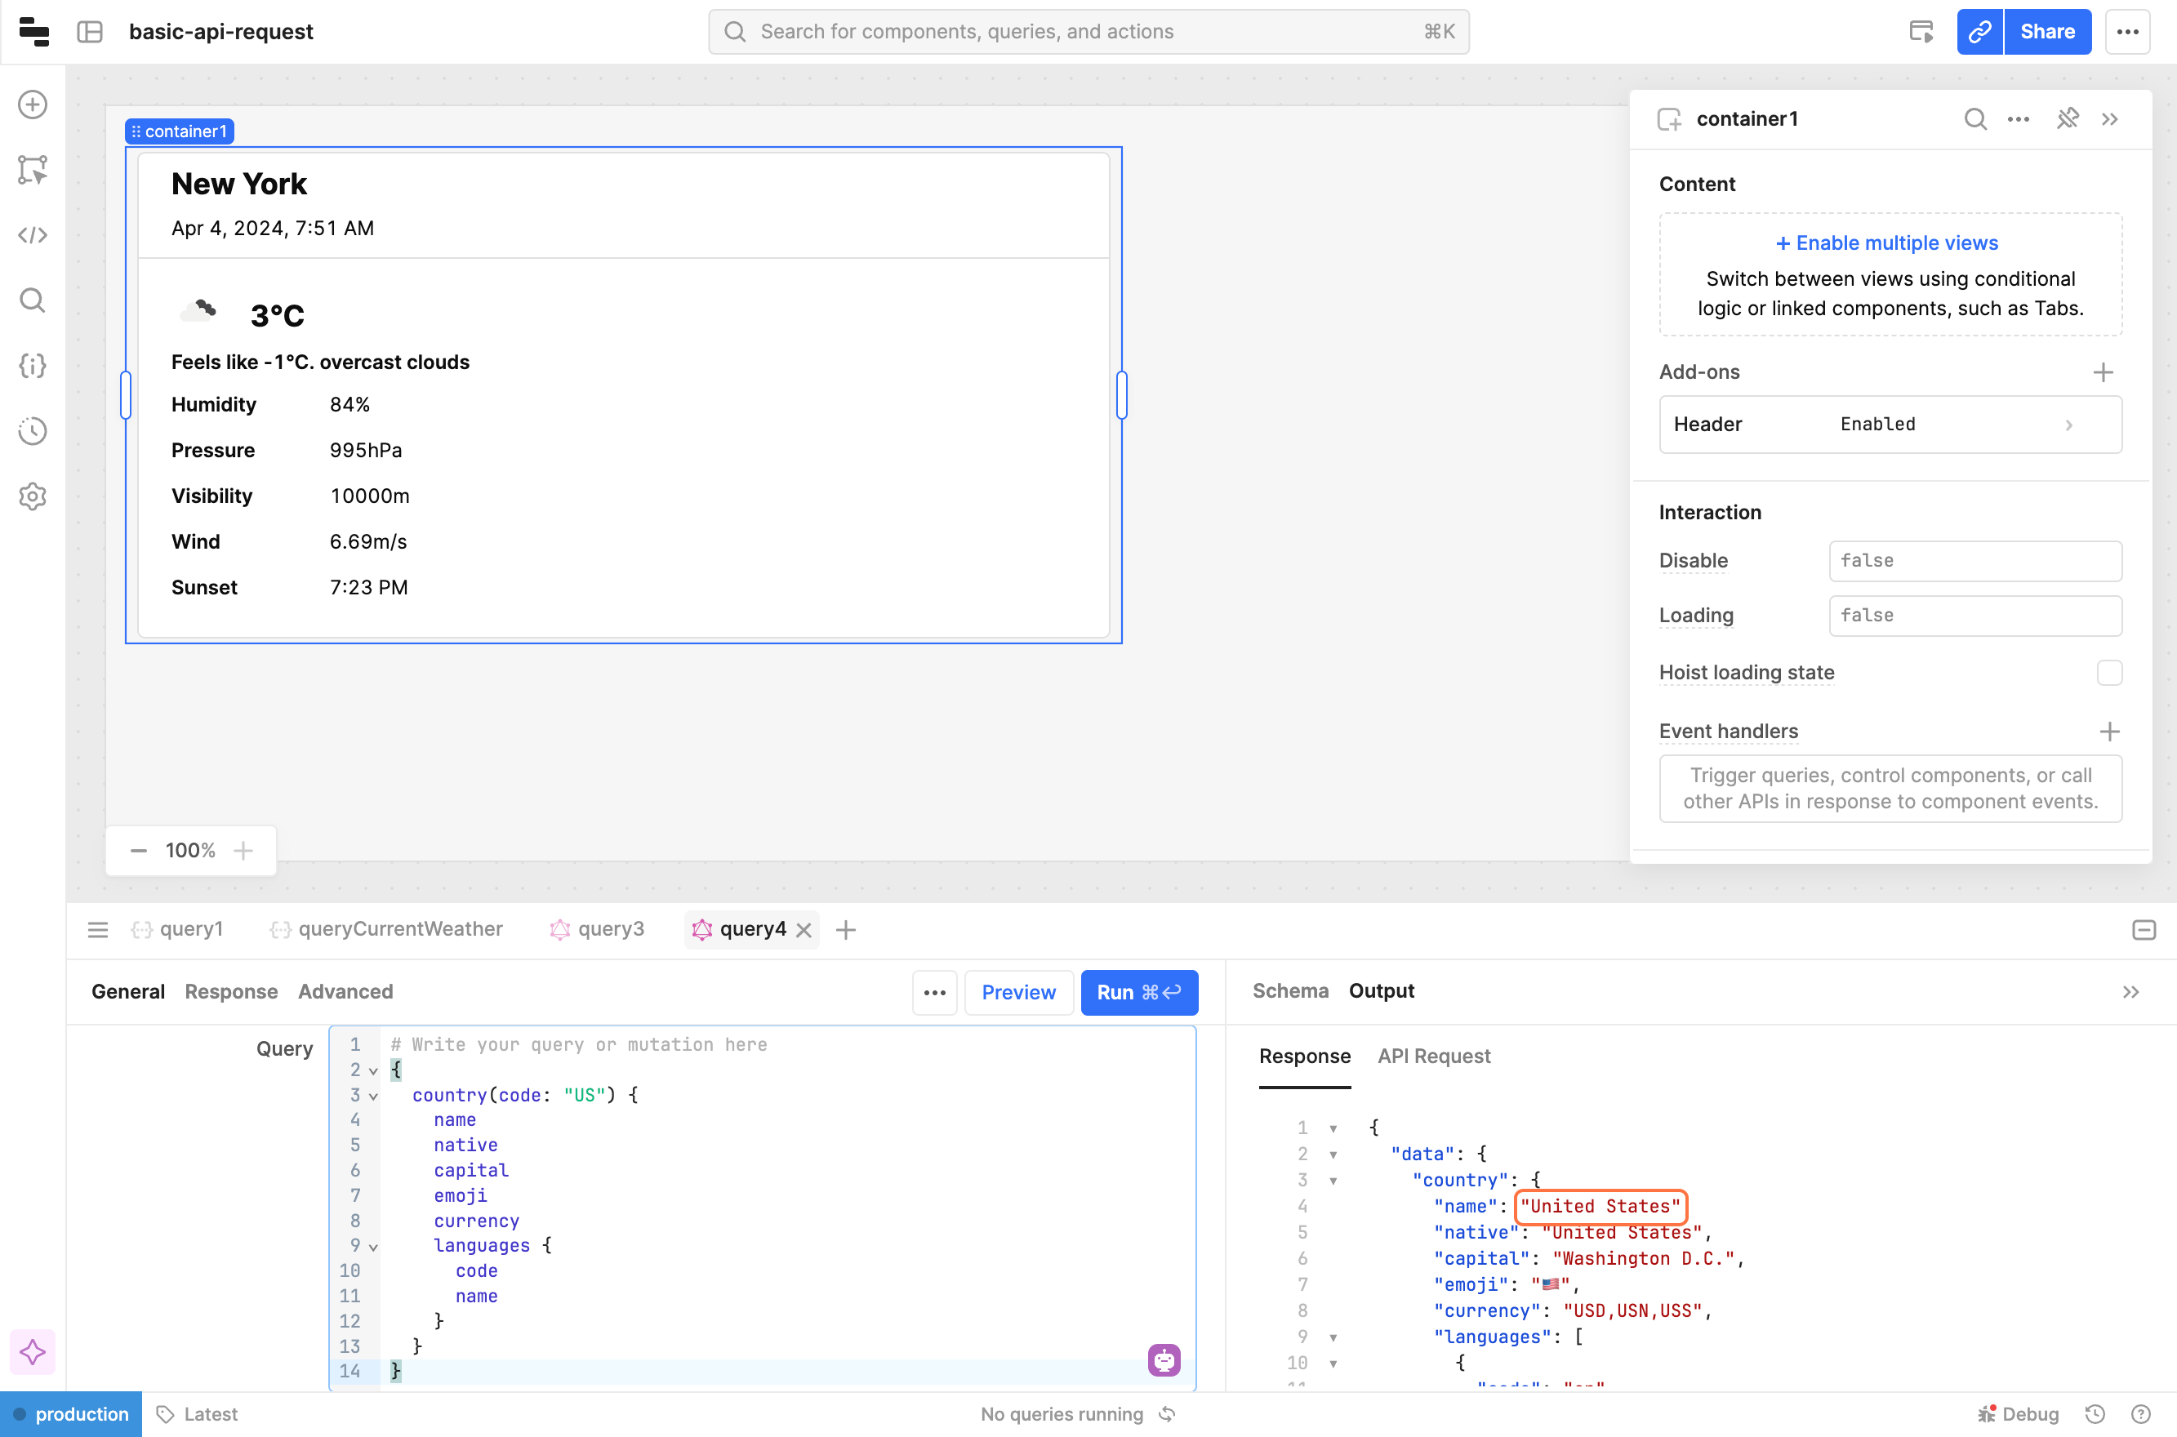Collapse the languages block on line 9
This screenshot has height=1437, width=2177.
click(x=373, y=1247)
